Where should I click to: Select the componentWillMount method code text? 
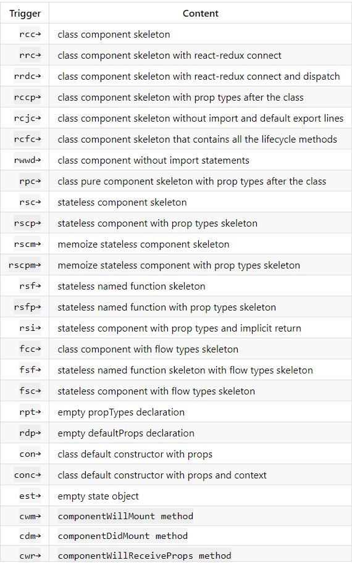(125, 516)
